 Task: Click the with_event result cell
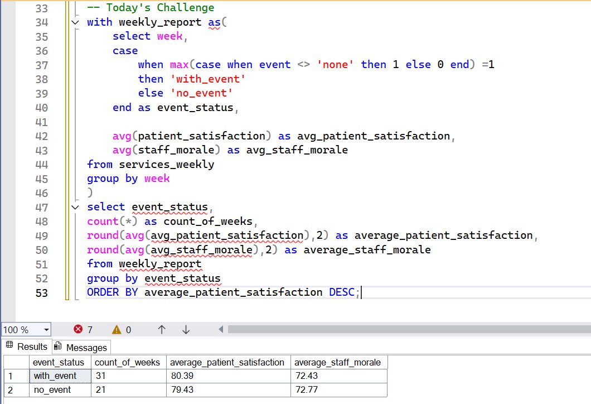tap(60, 376)
